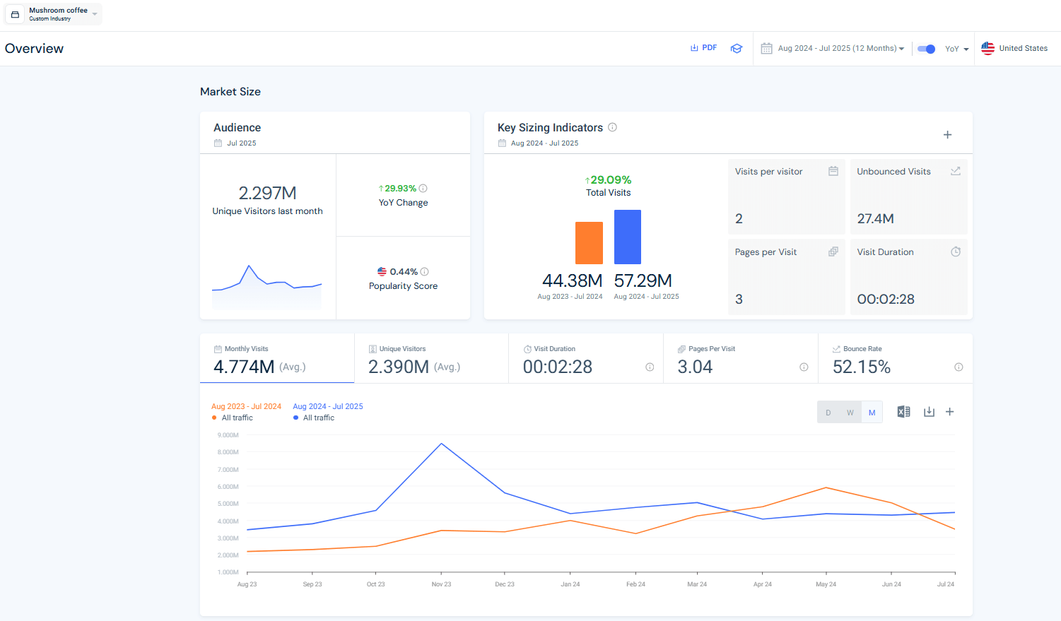
Task: Switch chart granularity to daily (D)
Action: click(828, 413)
